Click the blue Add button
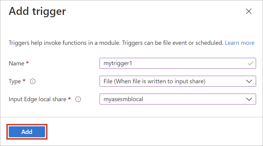Image resolution: width=263 pixels, height=146 pixels. point(27,132)
